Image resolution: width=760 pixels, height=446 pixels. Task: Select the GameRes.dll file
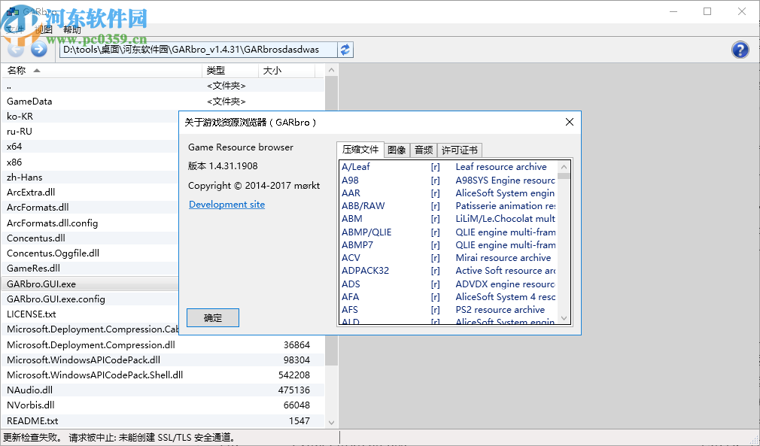coord(90,268)
